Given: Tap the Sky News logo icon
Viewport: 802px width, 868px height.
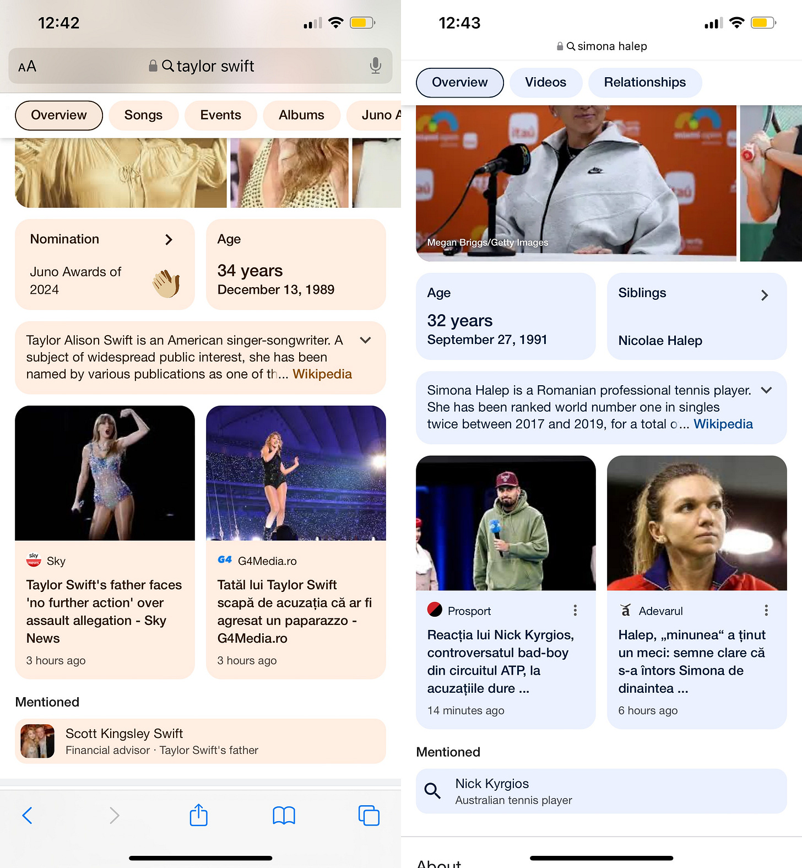Looking at the screenshot, I should (34, 560).
